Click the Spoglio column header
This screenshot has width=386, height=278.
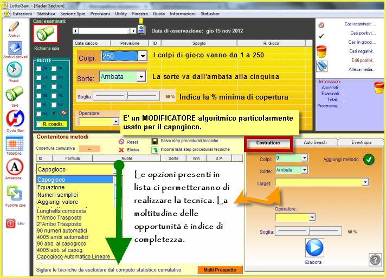coord(199,43)
